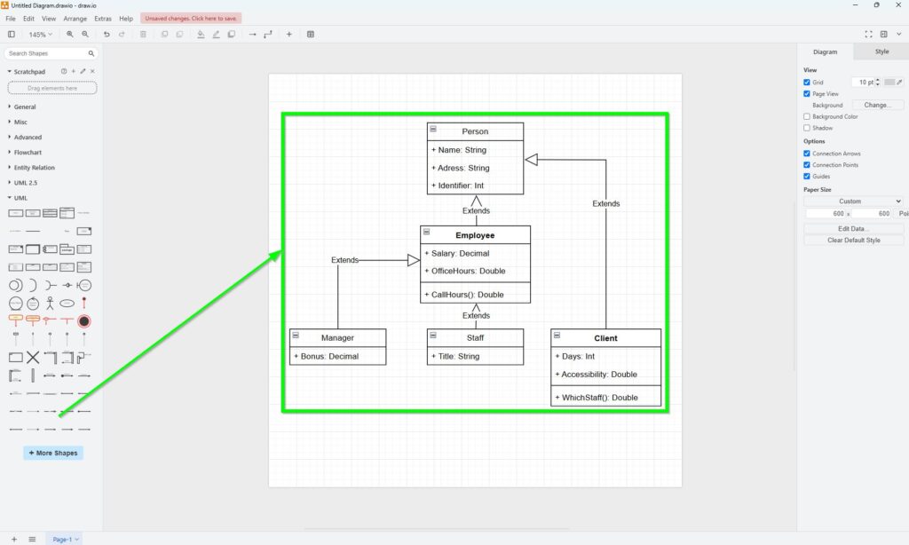The image size is (909, 545).
Task: Switch to the Style tab
Action: point(881,51)
